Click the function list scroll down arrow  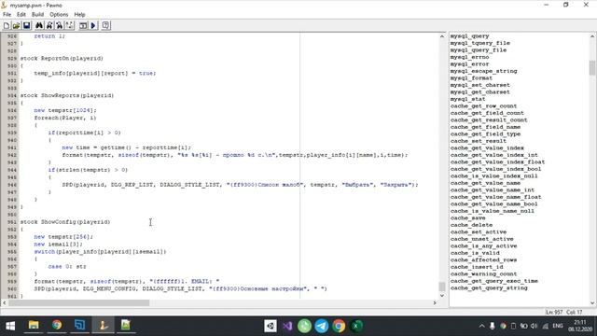[592, 302]
